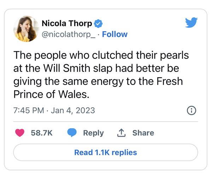Click the blue reply speech bubble icon
This screenshot has width=212, height=181.
72,133
